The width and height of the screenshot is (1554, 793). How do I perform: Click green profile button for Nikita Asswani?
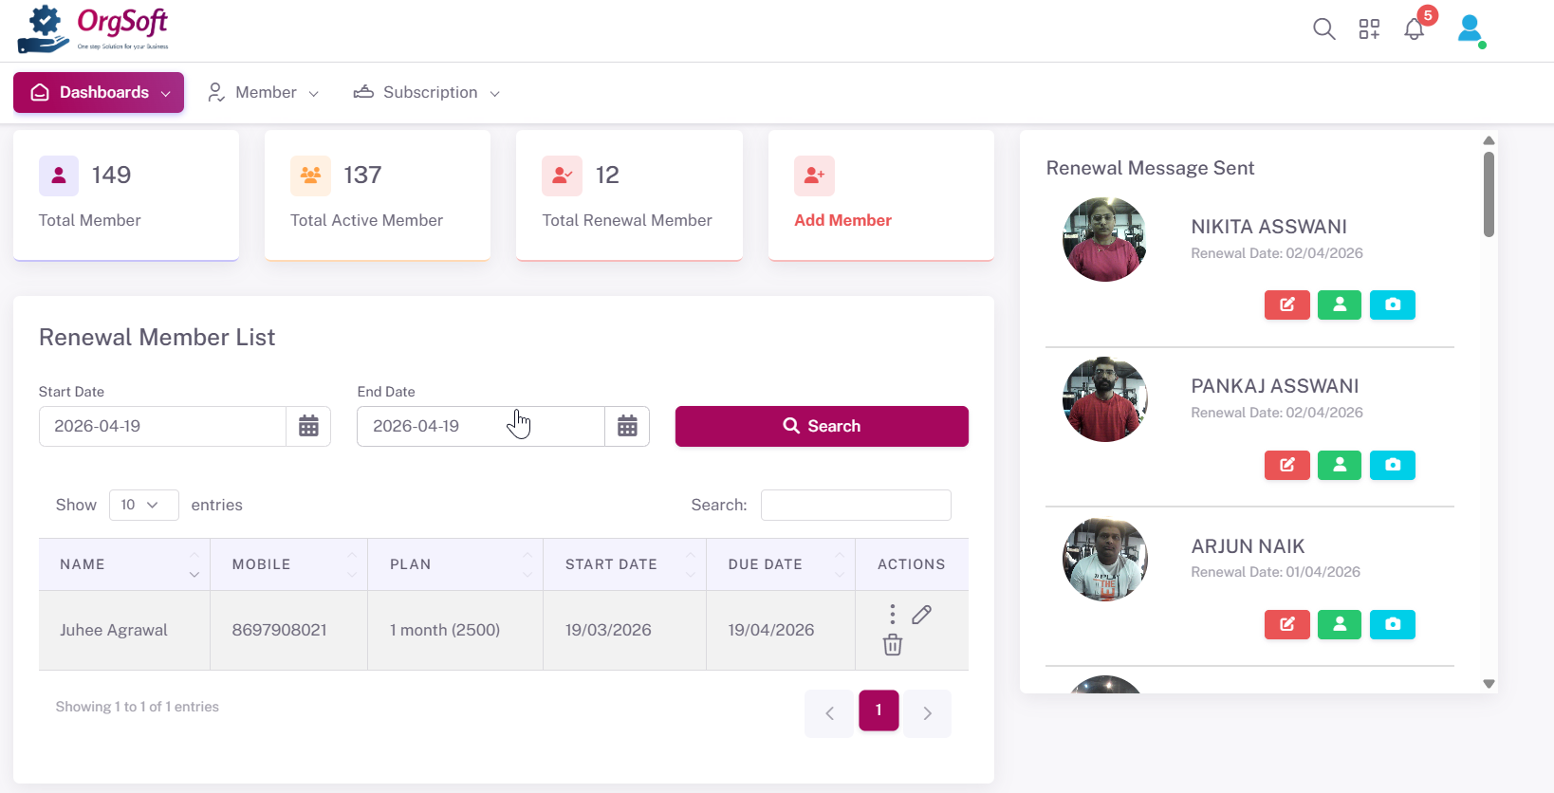click(1340, 304)
